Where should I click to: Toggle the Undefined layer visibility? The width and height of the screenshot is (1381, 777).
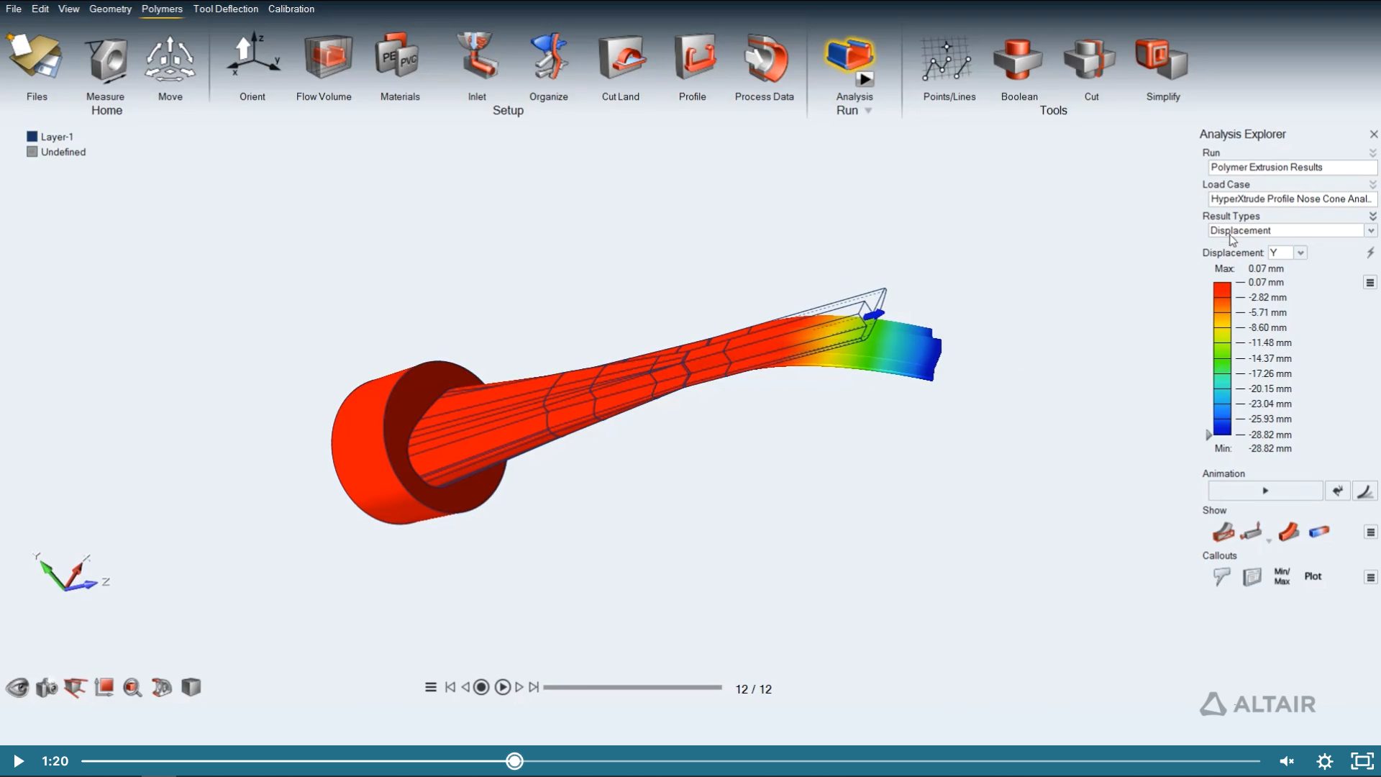31,151
